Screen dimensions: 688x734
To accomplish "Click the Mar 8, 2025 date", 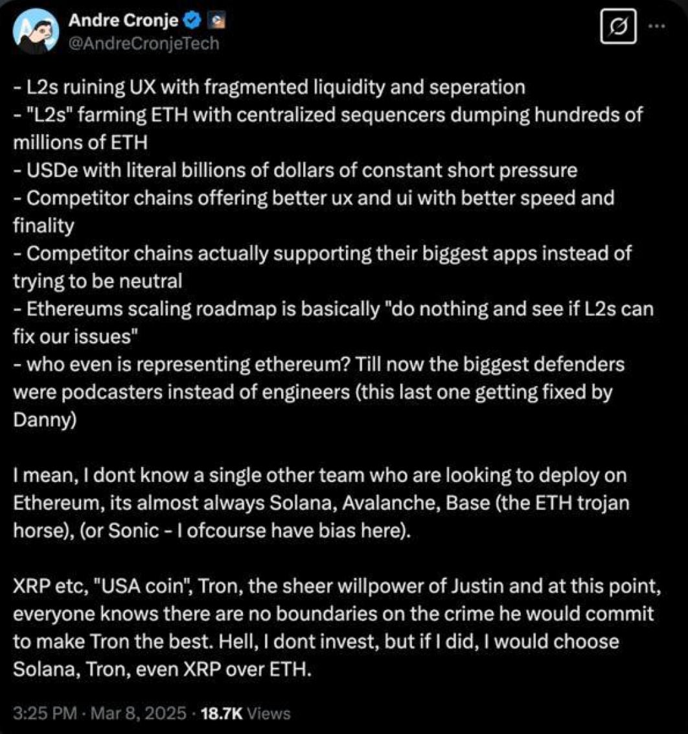I will [138, 713].
